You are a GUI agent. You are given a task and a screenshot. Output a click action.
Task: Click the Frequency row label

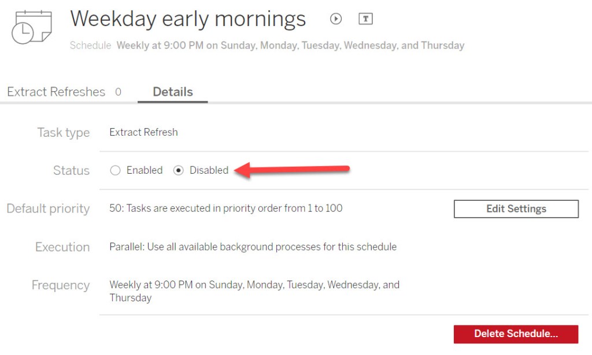click(x=60, y=285)
